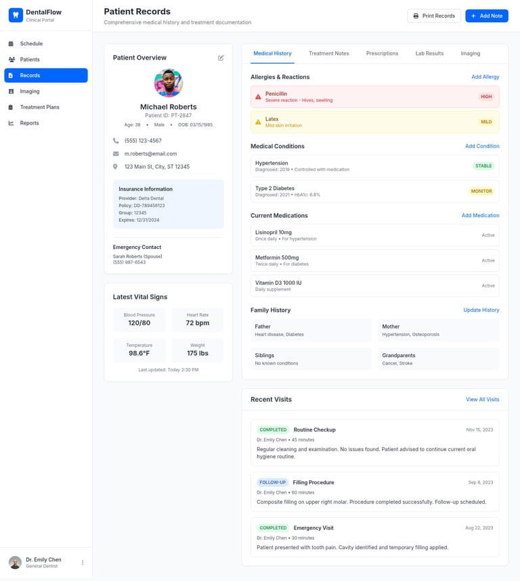This screenshot has width=520, height=581.
Task: Click the Insurance Information box
Action: 169,204
